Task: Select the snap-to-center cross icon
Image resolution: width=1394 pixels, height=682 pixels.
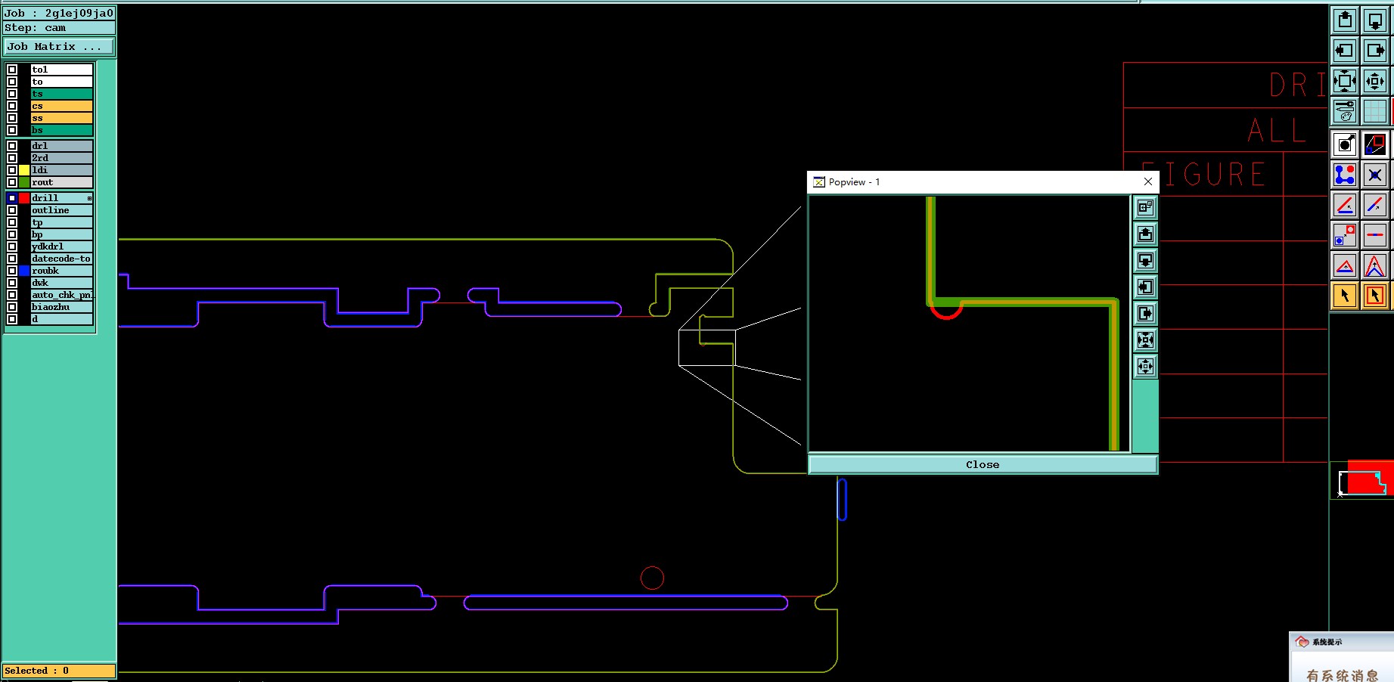Action: [1375, 175]
